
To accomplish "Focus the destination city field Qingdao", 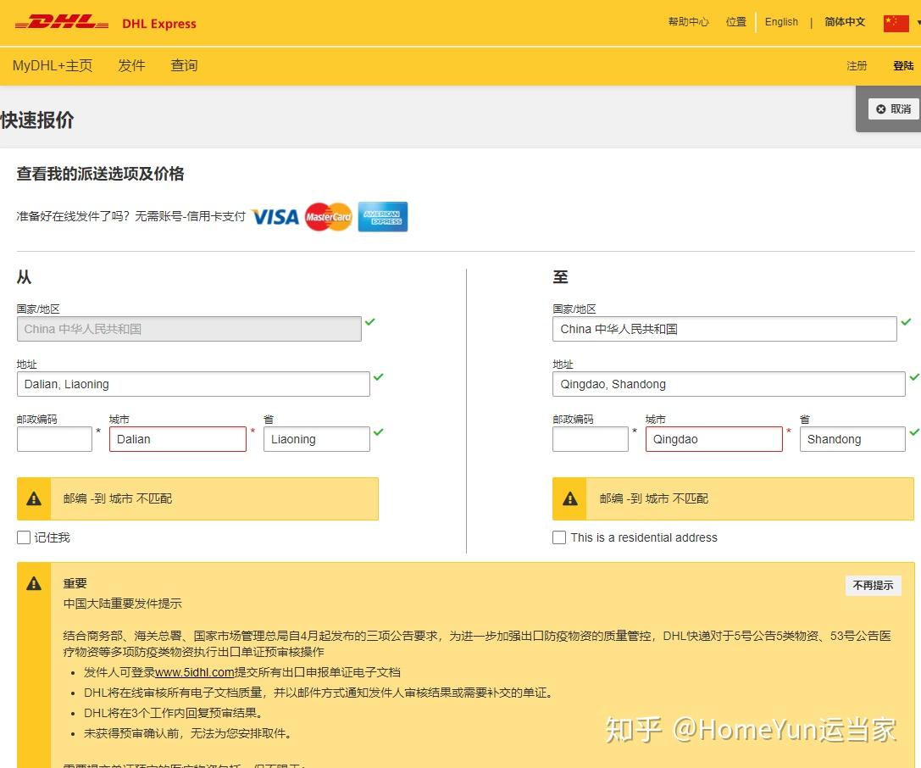I will [713, 439].
